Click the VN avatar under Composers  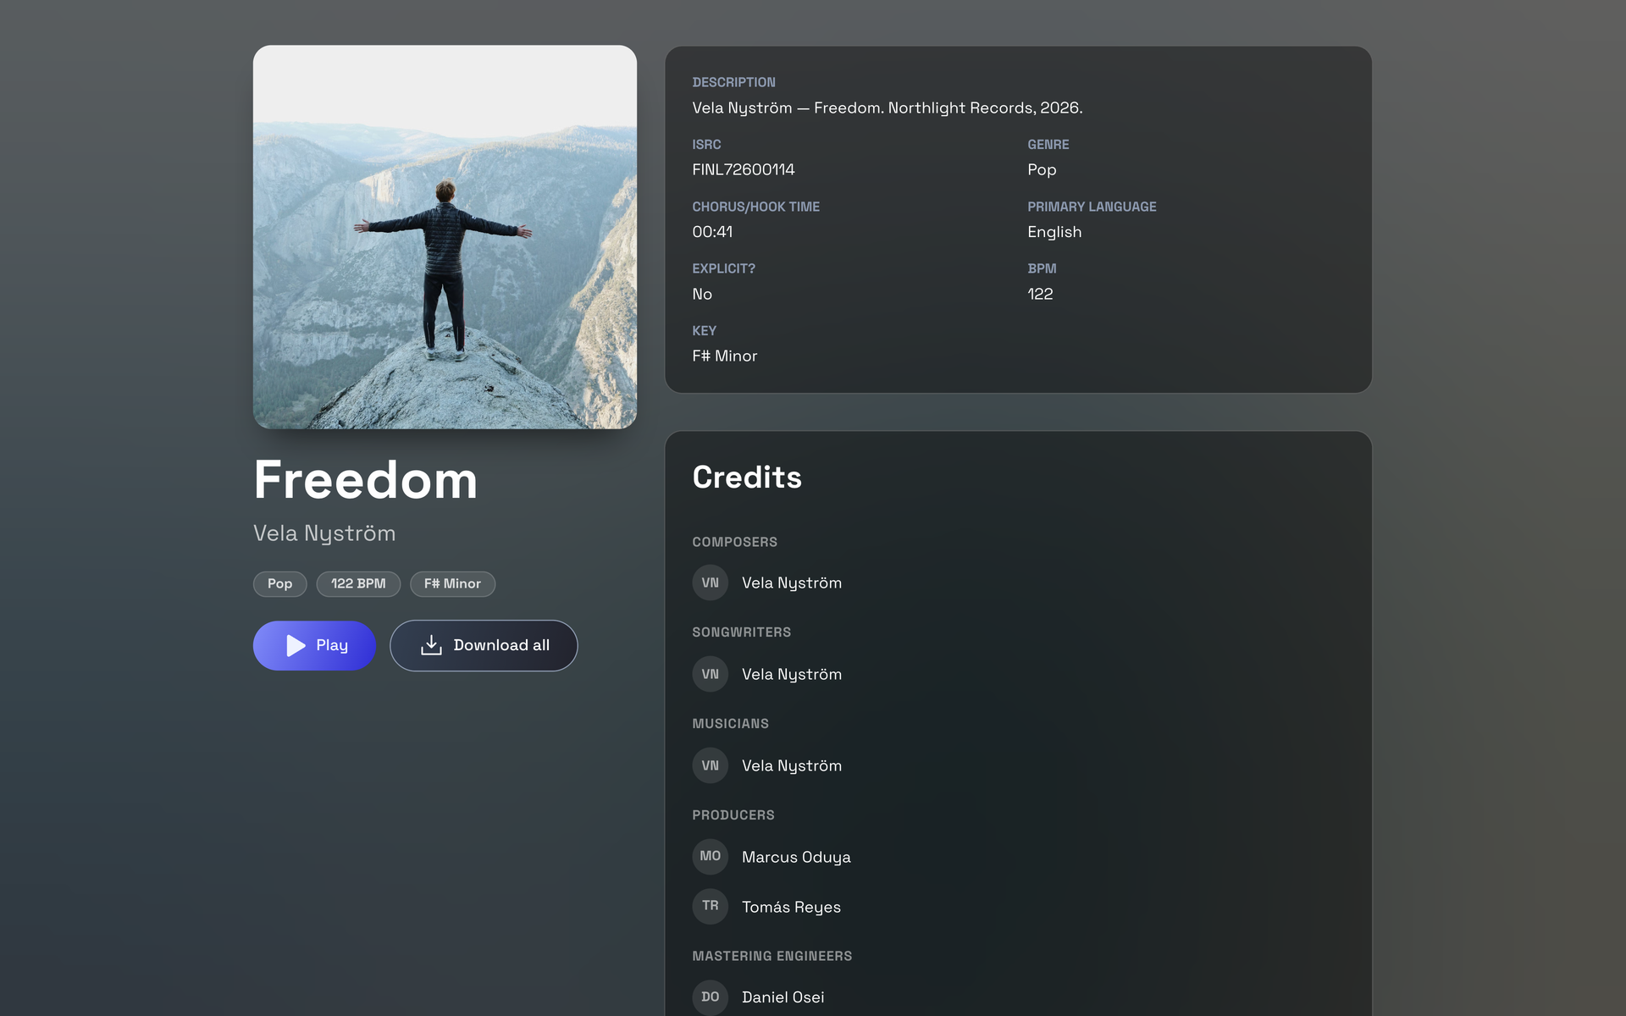(710, 583)
